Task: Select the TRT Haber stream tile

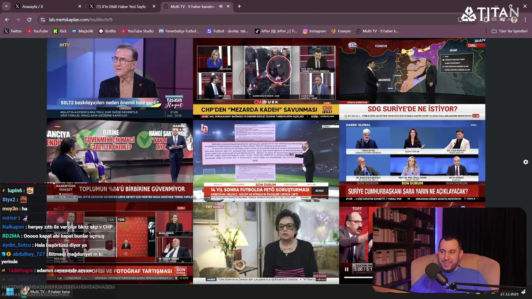Action: 266,243
